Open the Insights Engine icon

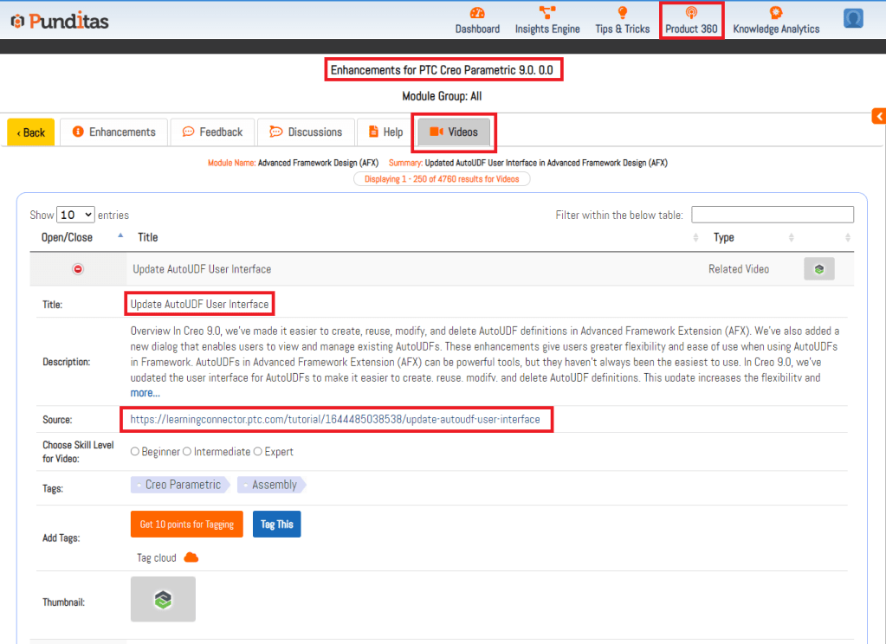click(547, 13)
